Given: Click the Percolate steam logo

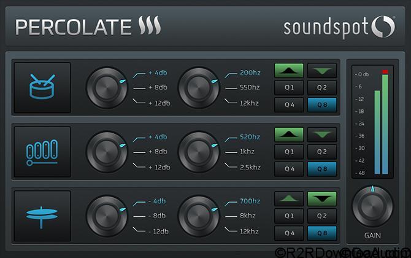Looking at the screenshot, I should [150, 25].
